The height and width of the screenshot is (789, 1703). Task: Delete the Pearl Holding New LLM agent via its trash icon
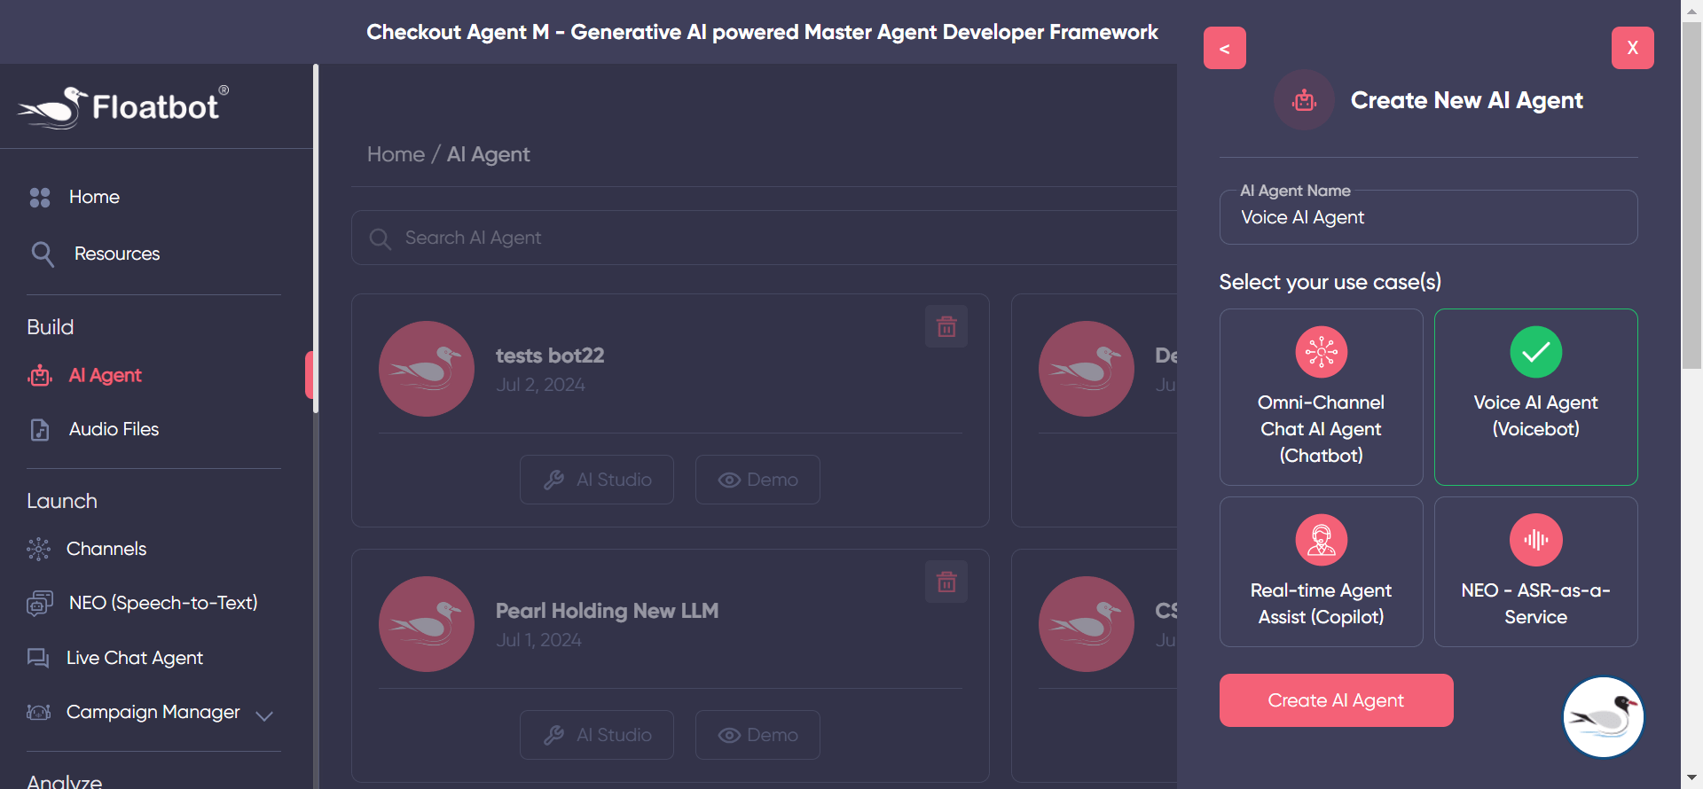pyautogui.click(x=946, y=582)
